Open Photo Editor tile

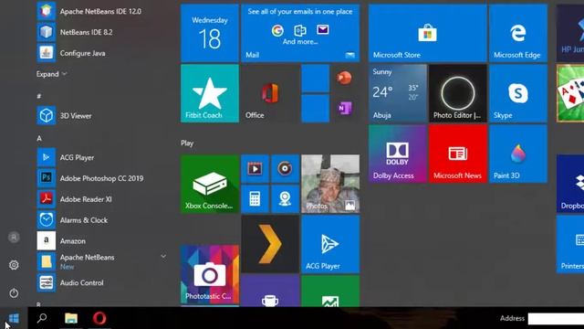click(458, 93)
